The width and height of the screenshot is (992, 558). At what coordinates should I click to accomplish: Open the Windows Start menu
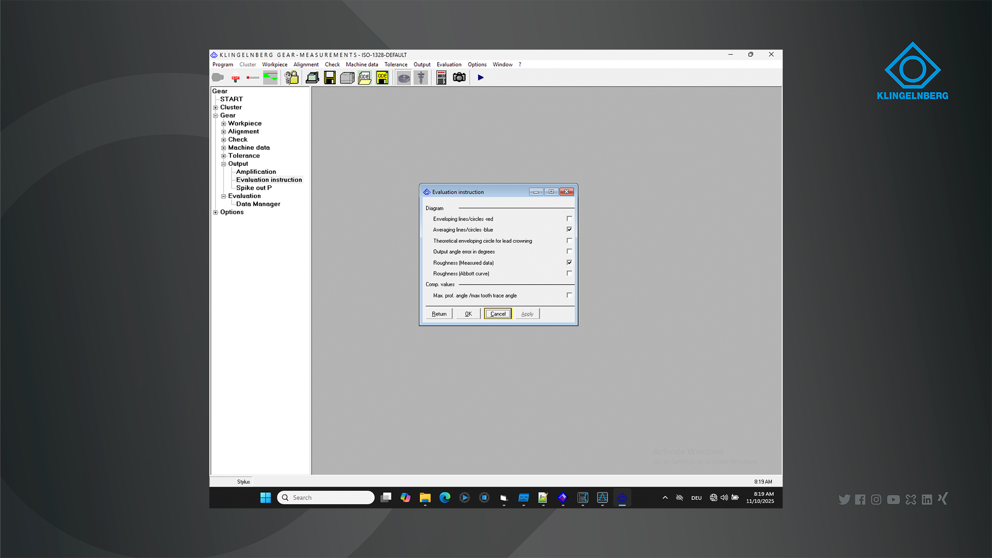266,498
